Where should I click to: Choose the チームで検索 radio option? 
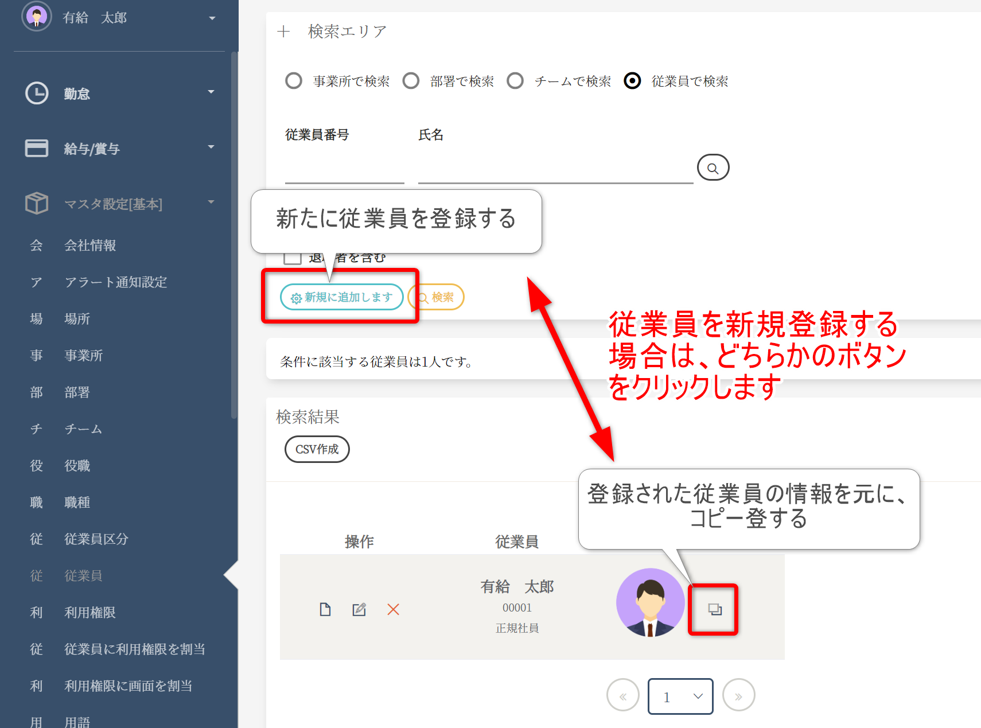(515, 81)
